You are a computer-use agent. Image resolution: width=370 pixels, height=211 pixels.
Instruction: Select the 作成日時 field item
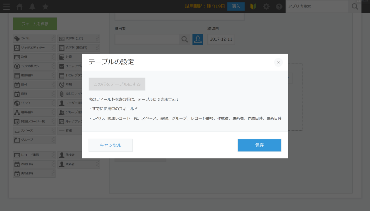pos(34,164)
